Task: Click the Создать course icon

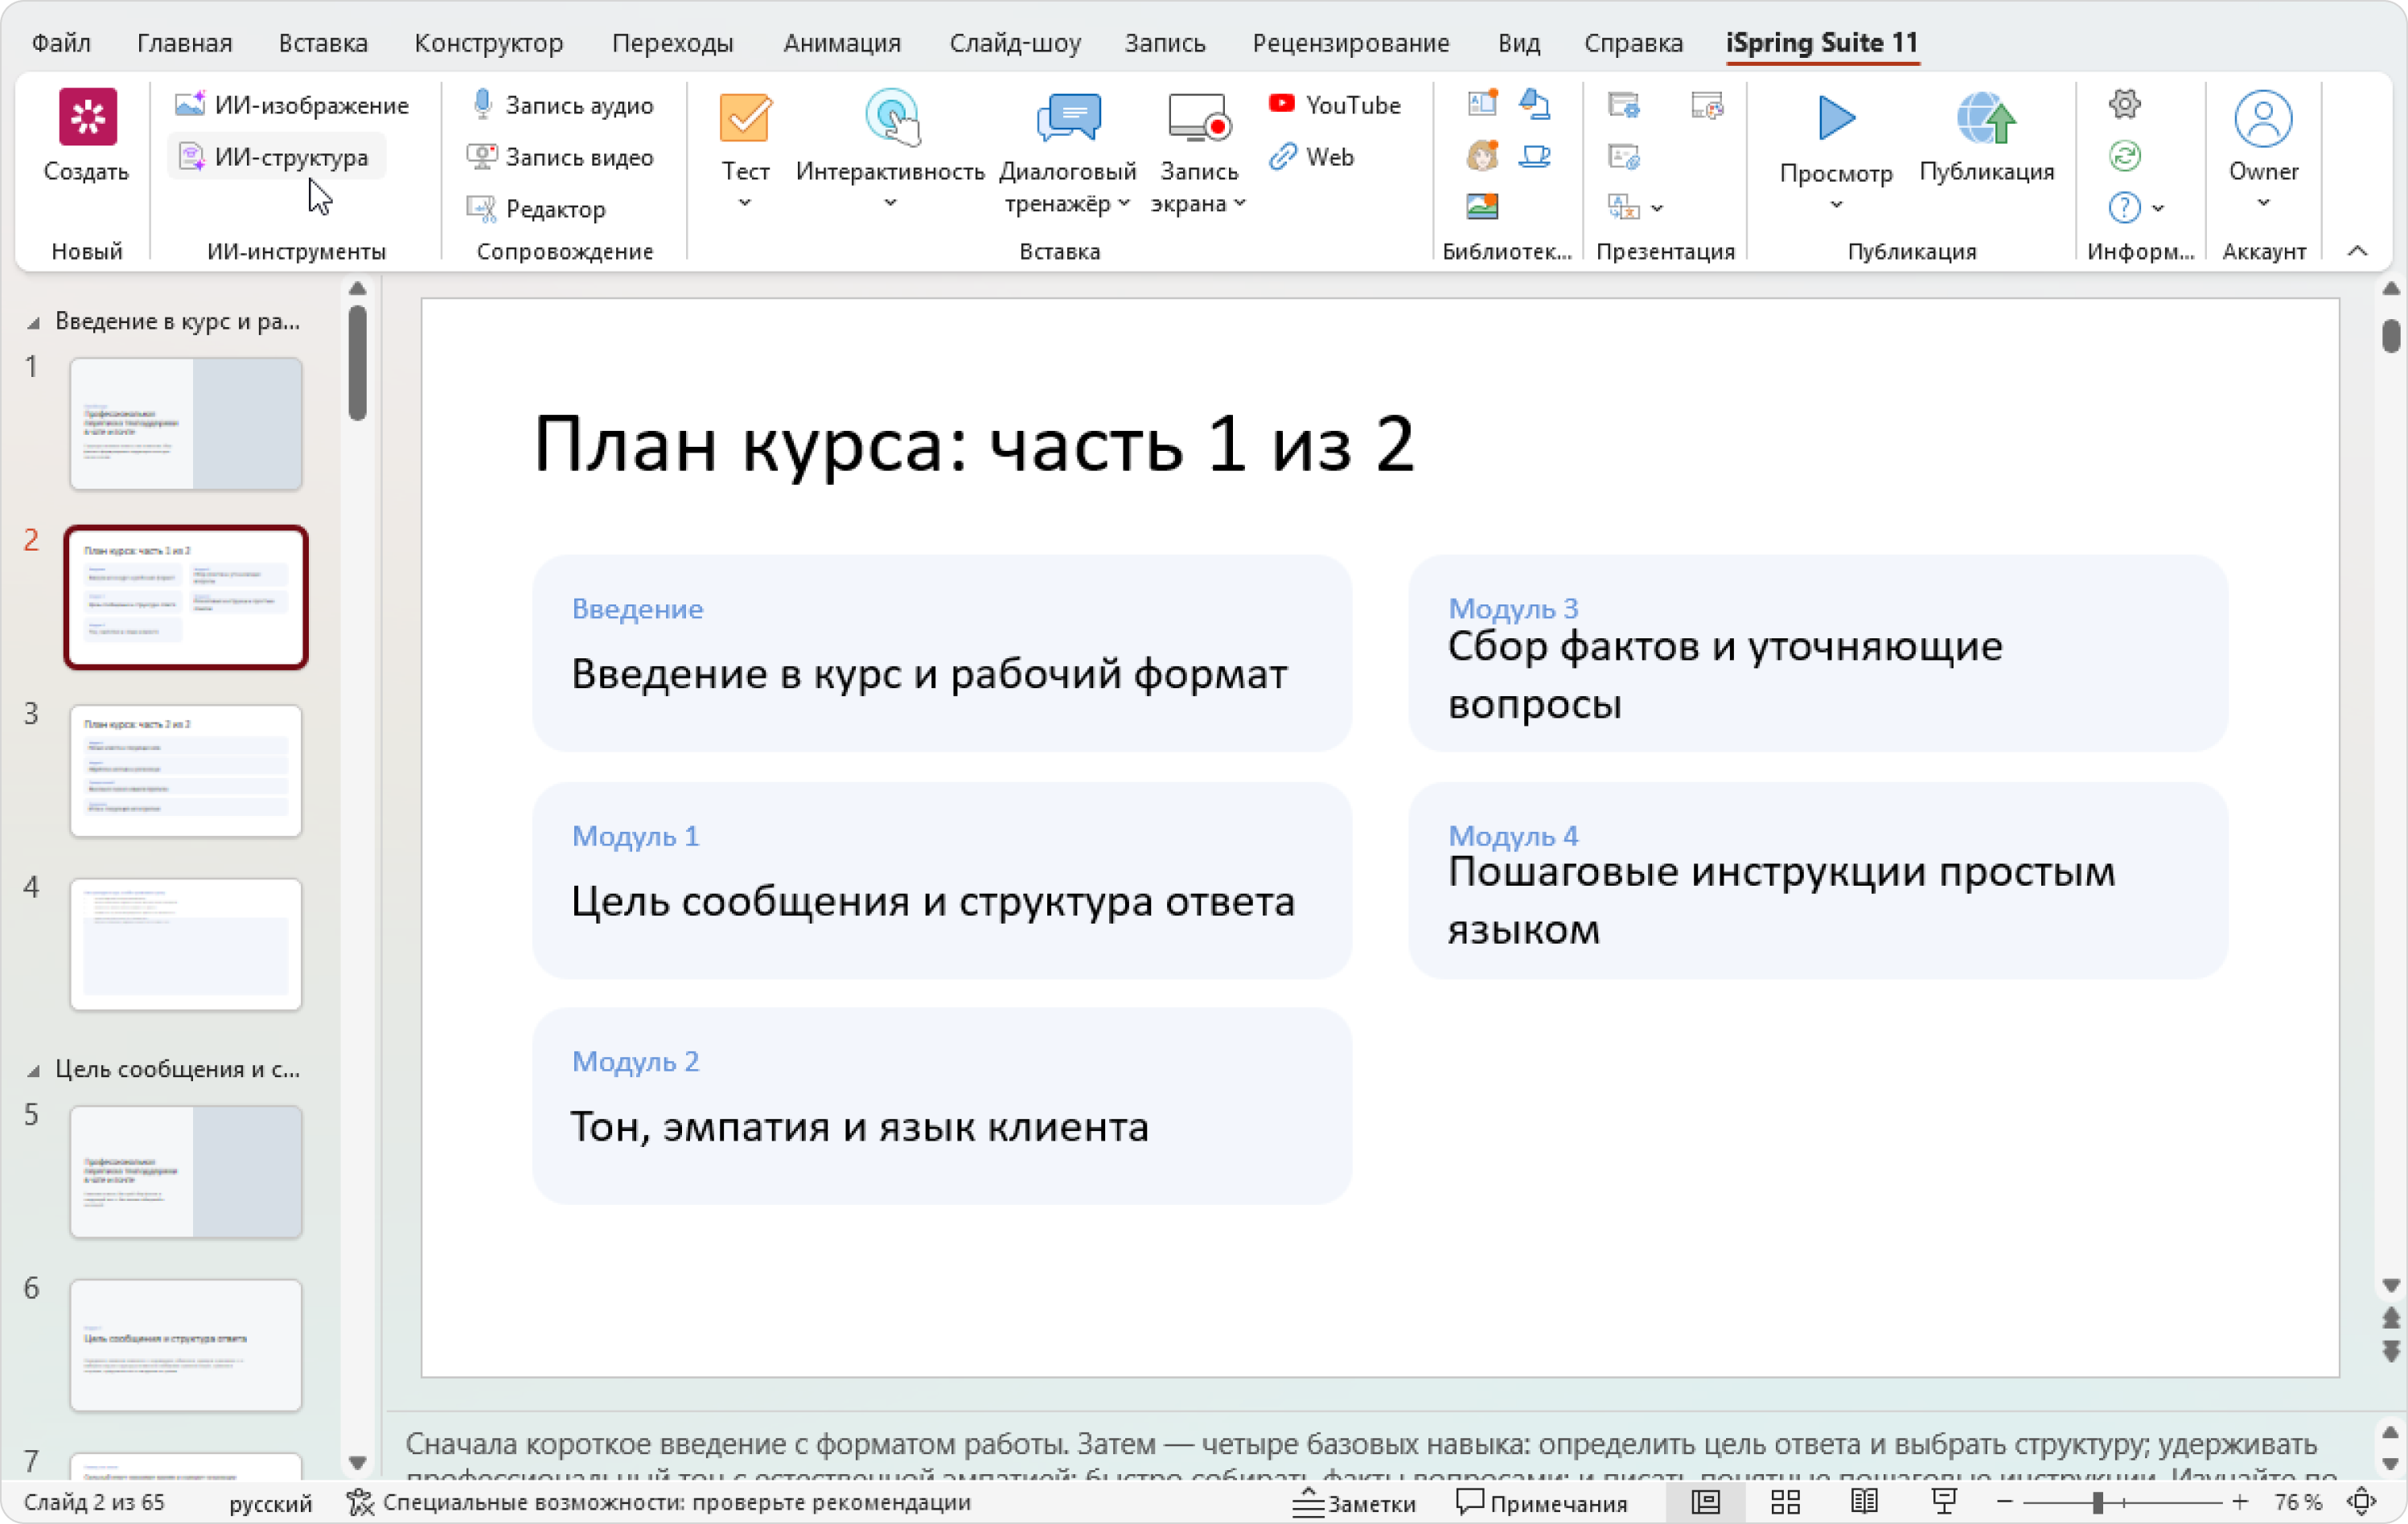Action: 87,117
